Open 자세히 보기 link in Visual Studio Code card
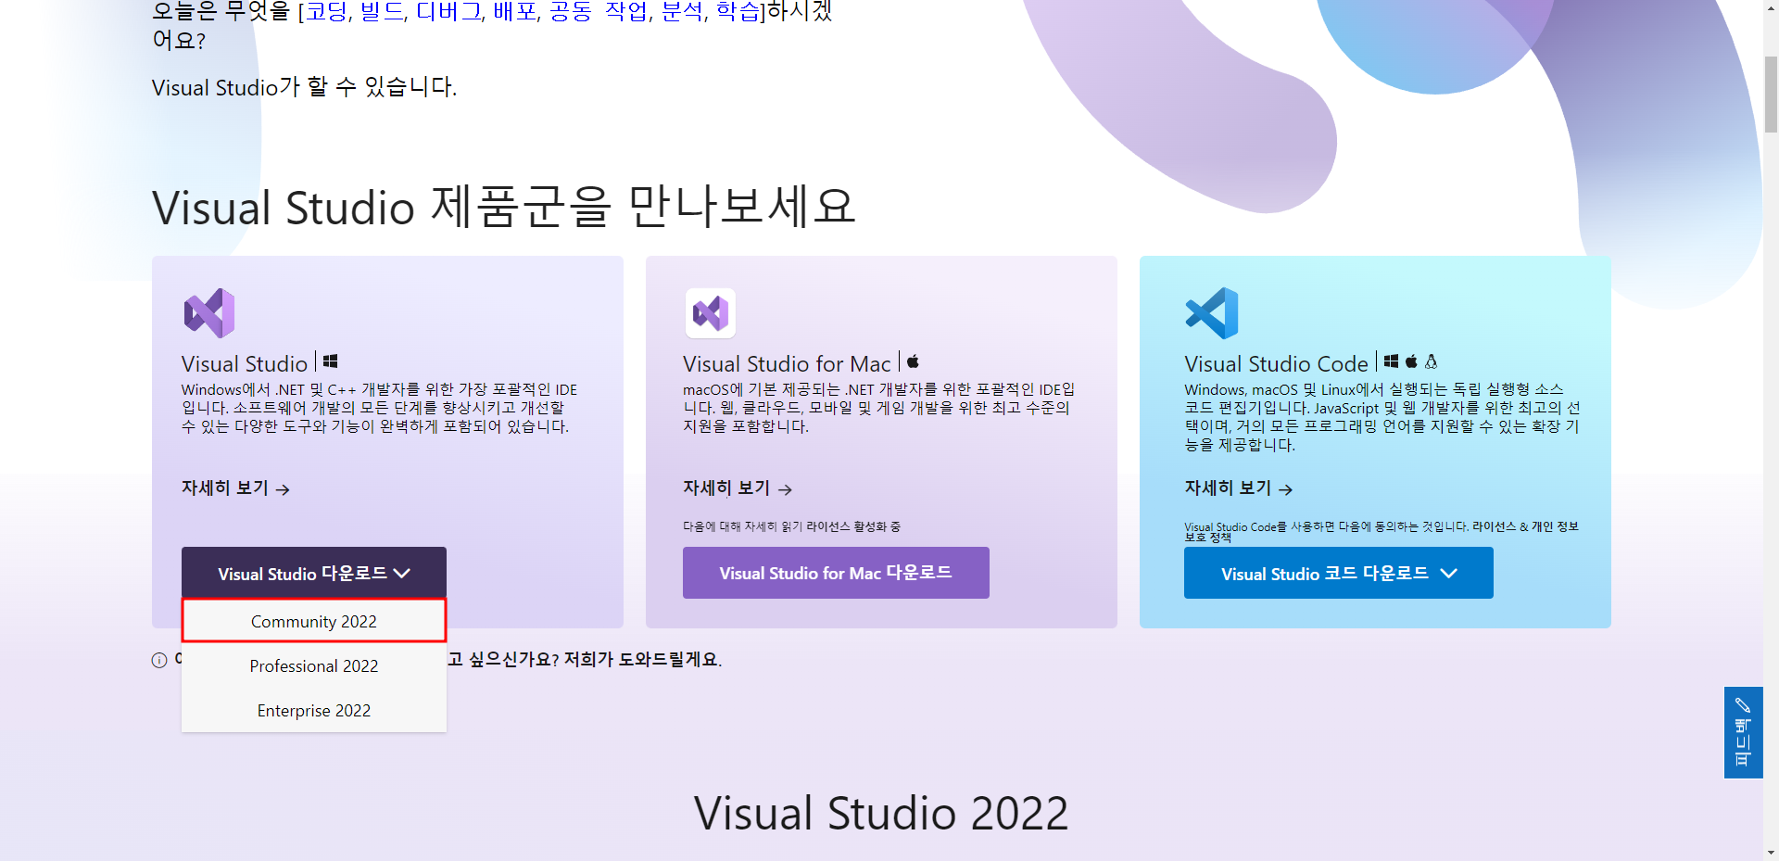The height and width of the screenshot is (861, 1779). pyautogui.click(x=1239, y=488)
